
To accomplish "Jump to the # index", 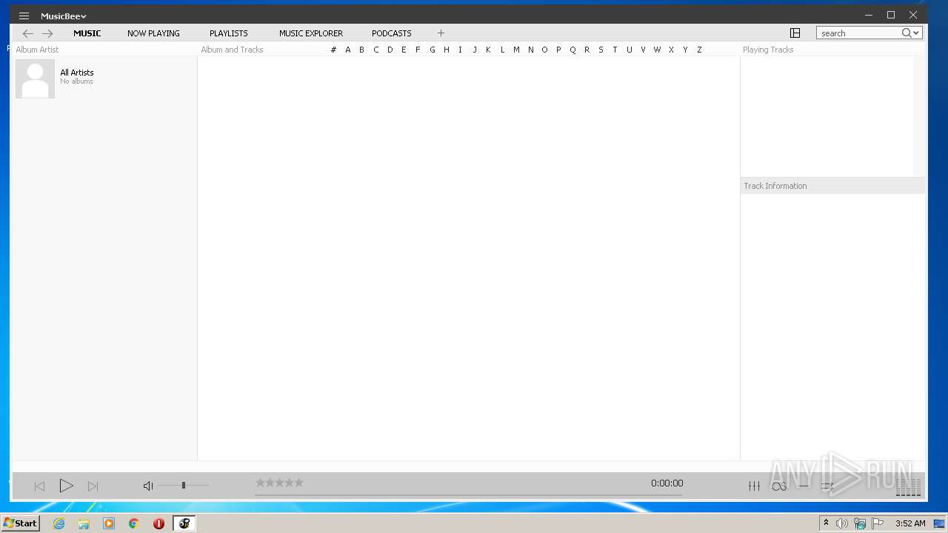I will tap(333, 50).
